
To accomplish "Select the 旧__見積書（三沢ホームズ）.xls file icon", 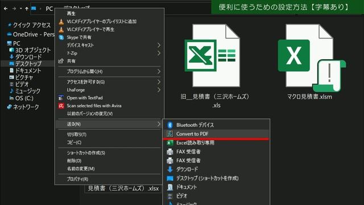I will 212,56.
